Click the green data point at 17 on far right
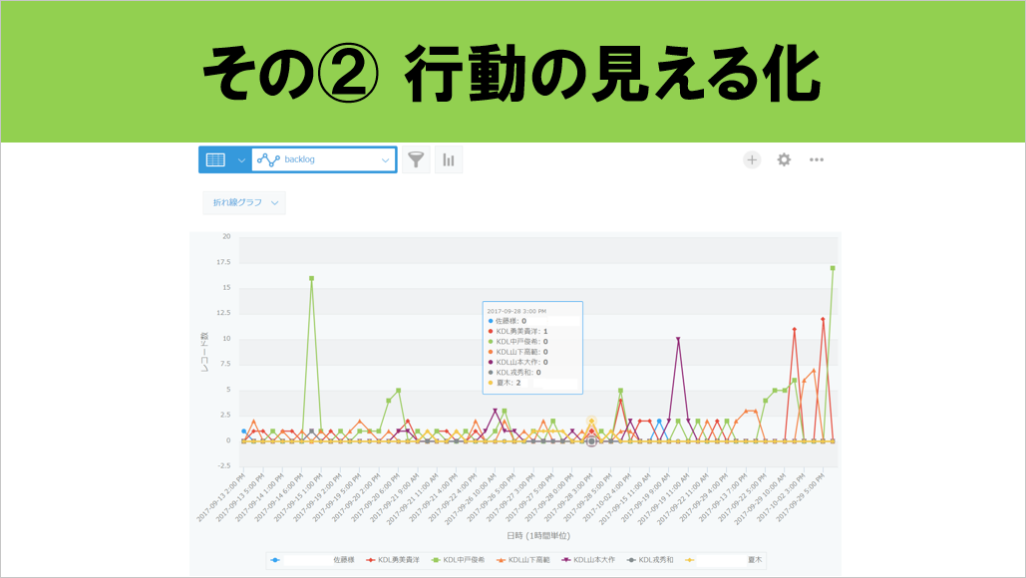This screenshot has width=1026, height=578. (x=833, y=268)
